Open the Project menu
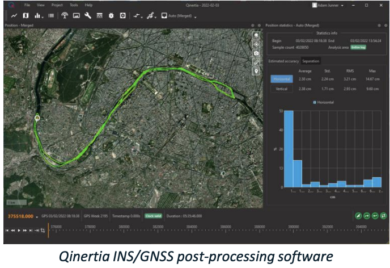 pos(57,5)
